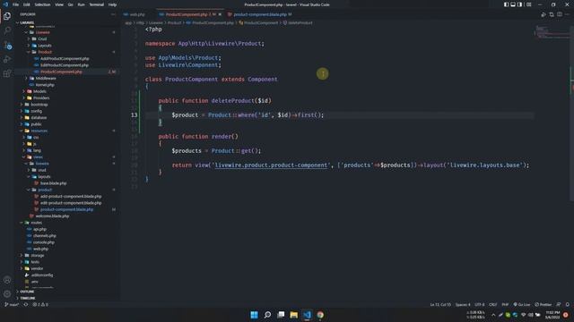Click the feedback icon in status bar

coord(558,304)
